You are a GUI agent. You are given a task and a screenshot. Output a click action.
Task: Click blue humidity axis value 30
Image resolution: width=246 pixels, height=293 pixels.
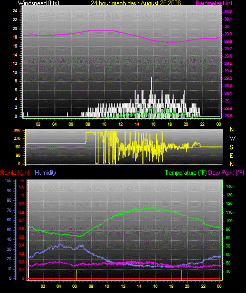coord(9,249)
